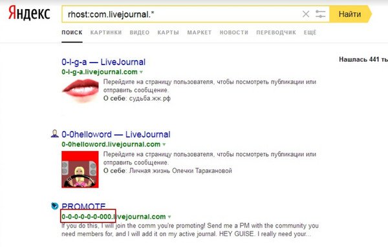
Task: Expand dropdown arrow after 0-l-g-a.livejournal.com
Action: (x=141, y=72)
